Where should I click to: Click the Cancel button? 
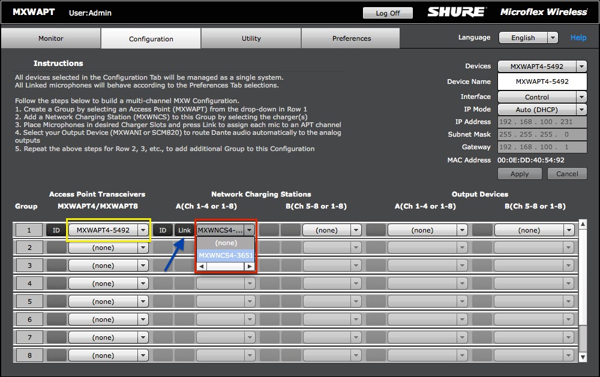(x=567, y=174)
